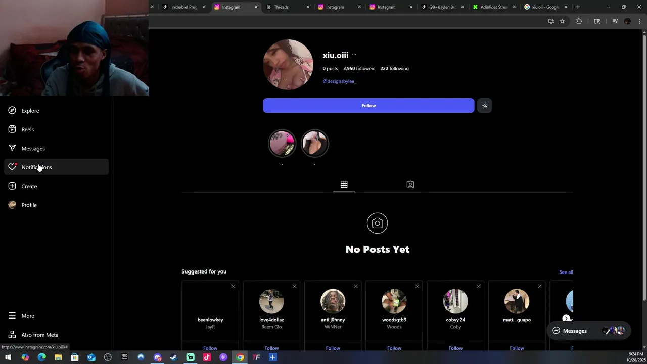The image size is (647, 364).
Task: Dismiss the beenlowkey suggestion
Action: (x=233, y=286)
